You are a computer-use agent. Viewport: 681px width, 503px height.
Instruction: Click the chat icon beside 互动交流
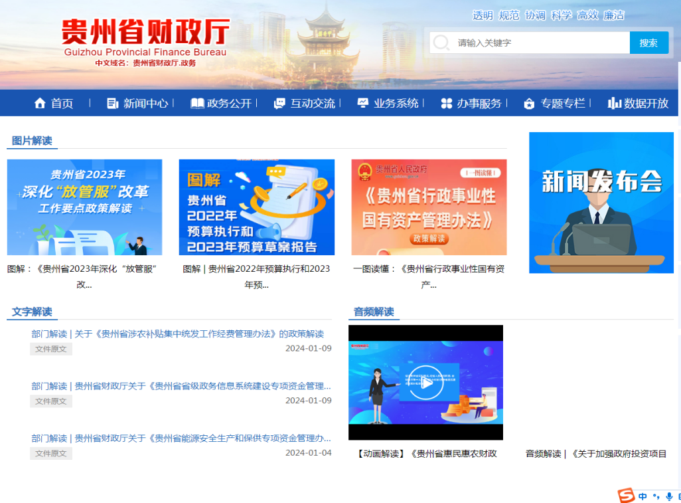[x=279, y=104]
